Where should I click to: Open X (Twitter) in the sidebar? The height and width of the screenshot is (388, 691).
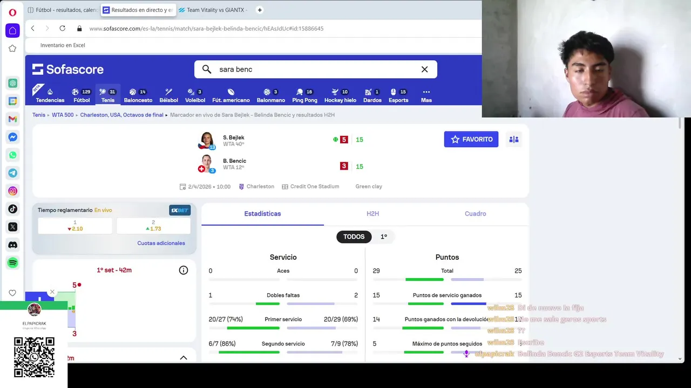click(x=12, y=227)
